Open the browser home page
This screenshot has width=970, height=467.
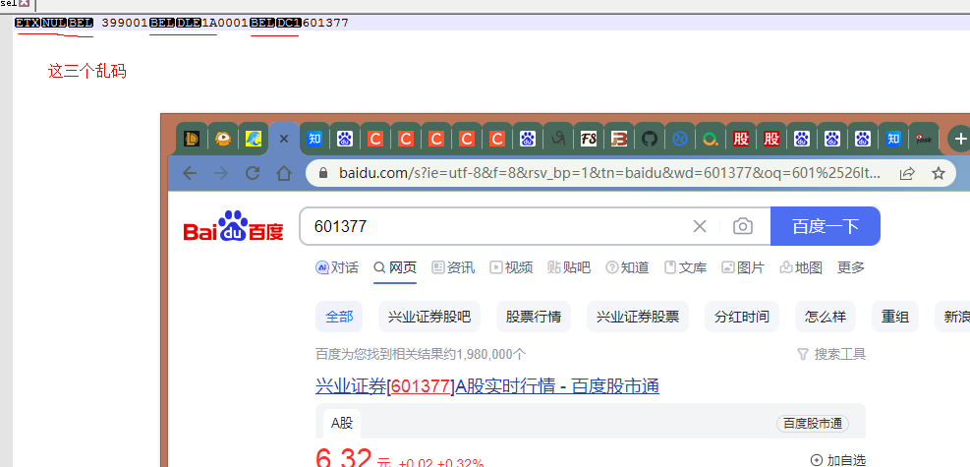[284, 173]
